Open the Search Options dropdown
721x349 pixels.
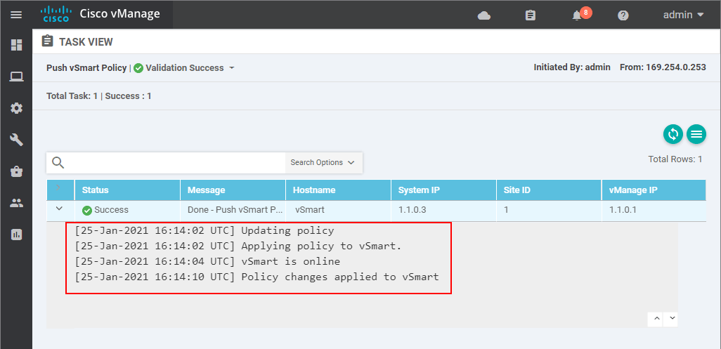tap(323, 162)
